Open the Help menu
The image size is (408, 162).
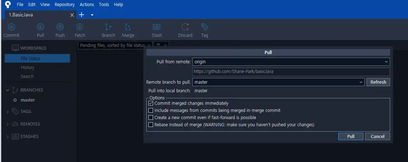tap(118, 4)
